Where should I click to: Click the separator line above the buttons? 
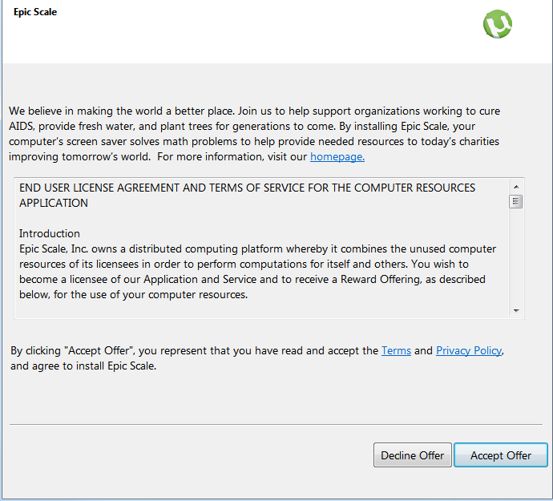point(276,424)
